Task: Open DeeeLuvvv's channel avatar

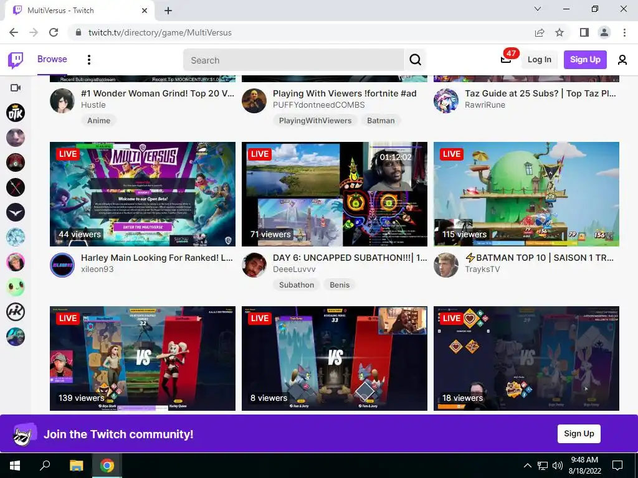Action: pyautogui.click(x=254, y=265)
